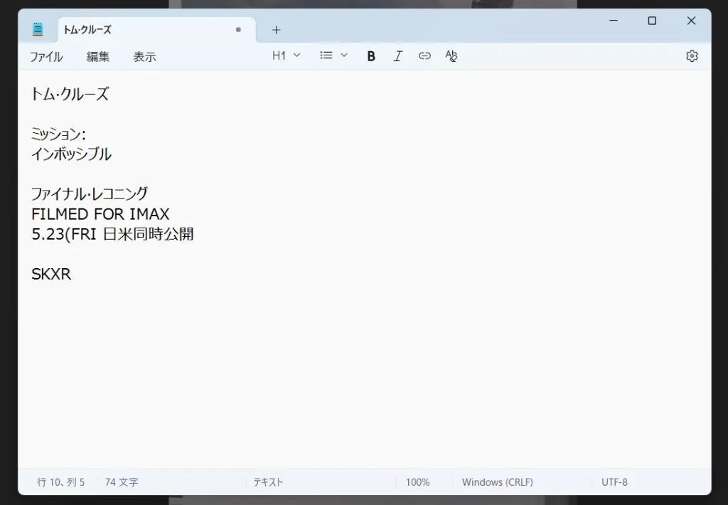Clear formatting with the Ab eraser icon
This screenshot has width=728, height=505.
coord(451,56)
